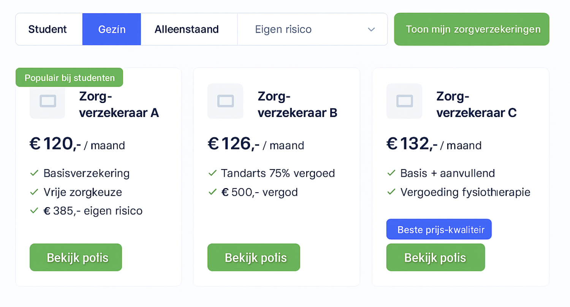Viewport: 570px width, 307px height.
Task: Click the checkmark next to Vergoeding fysiotherapie
Action: point(390,192)
